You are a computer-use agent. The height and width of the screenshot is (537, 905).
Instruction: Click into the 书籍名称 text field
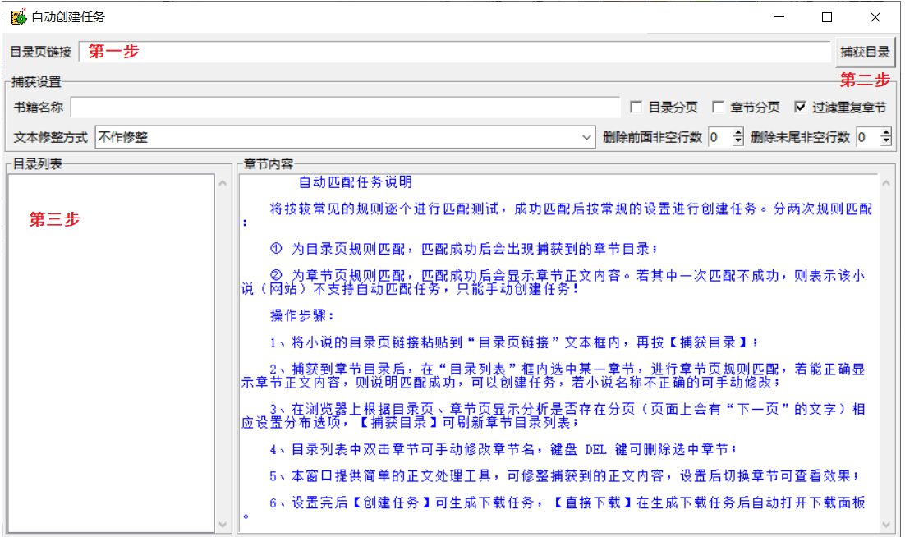coord(345,108)
